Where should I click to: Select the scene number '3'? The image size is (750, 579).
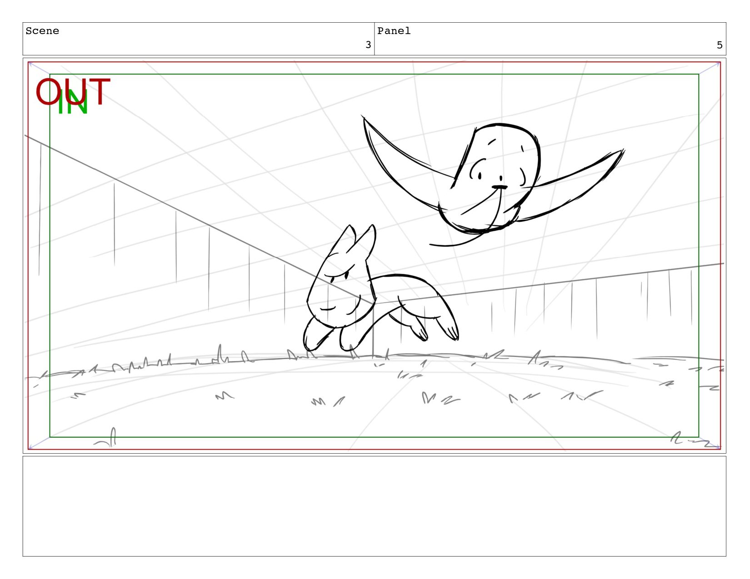click(368, 45)
